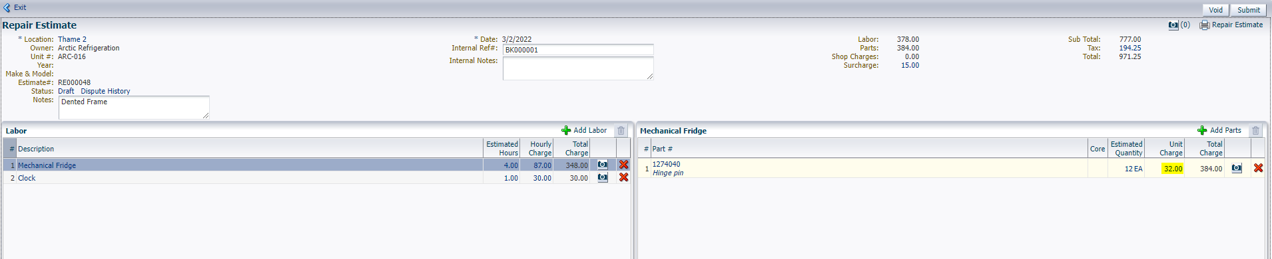The image size is (1272, 259).
Task: Click the photo count (0) link
Action: point(1185,25)
